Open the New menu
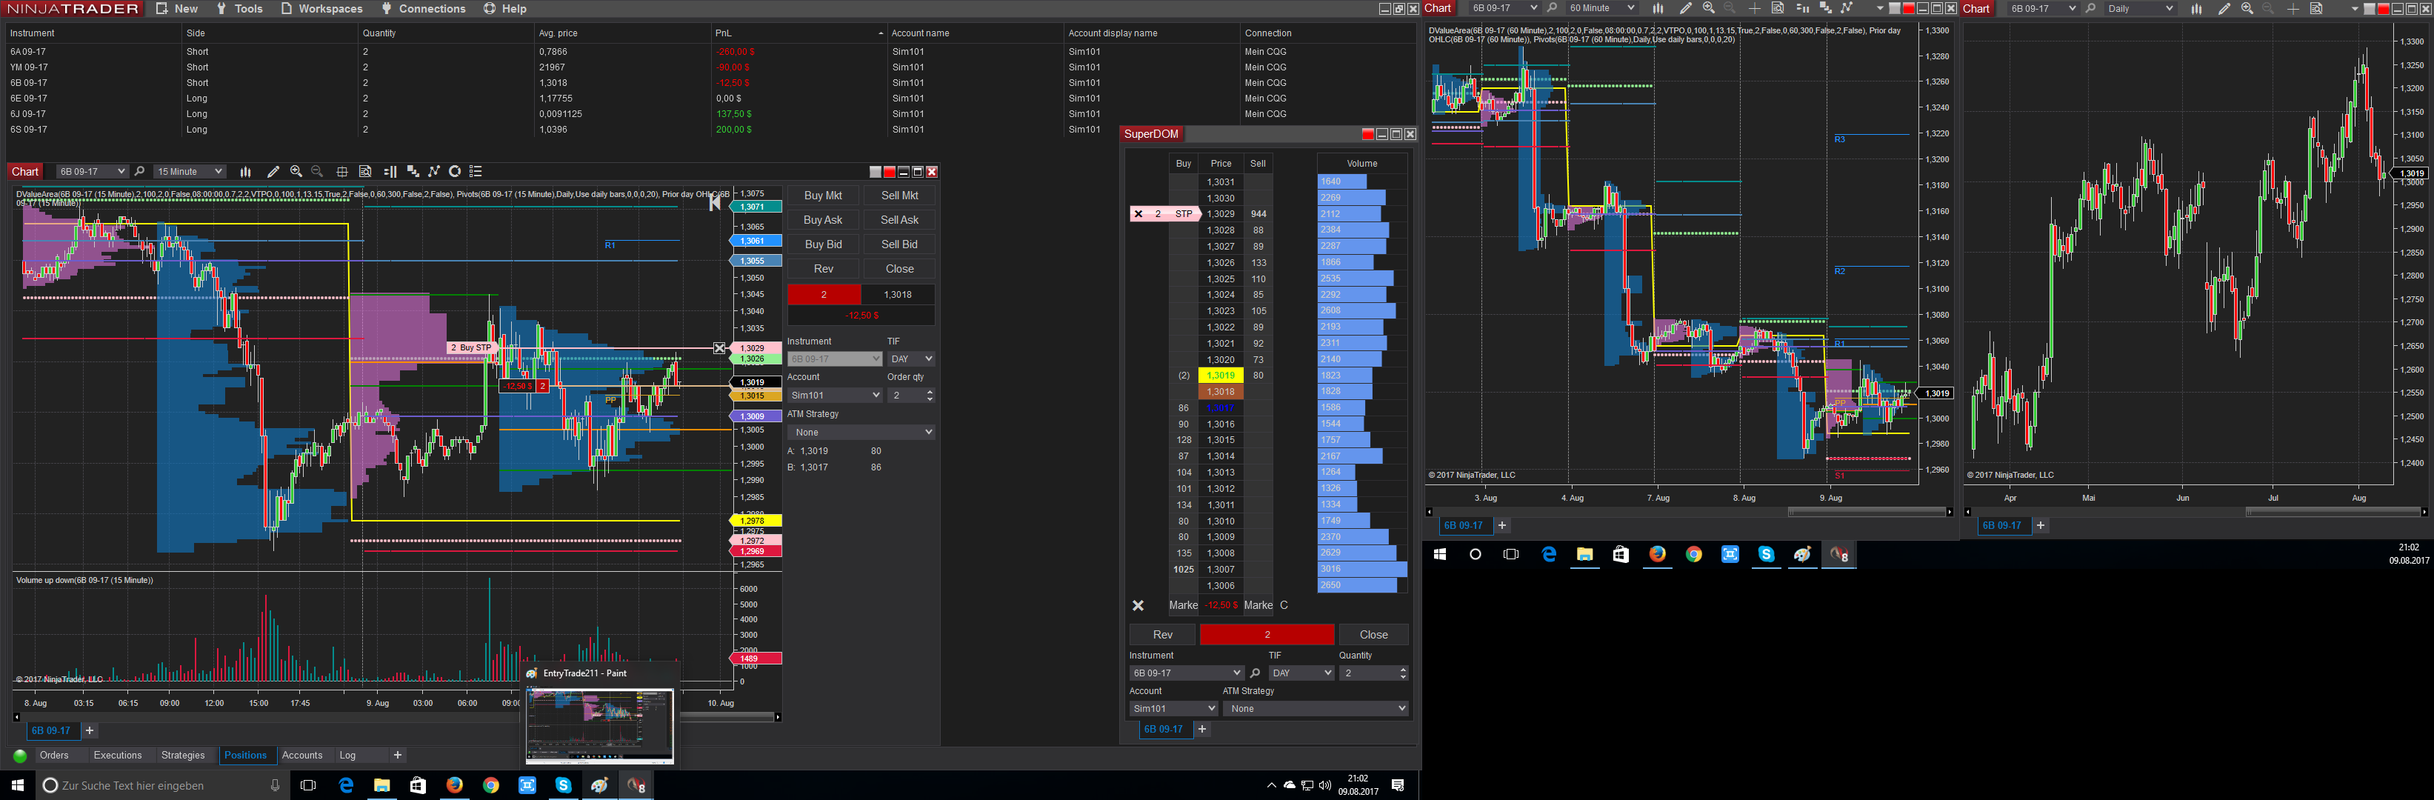2434x800 pixels. pyautogui.click(x=177, y=8)
